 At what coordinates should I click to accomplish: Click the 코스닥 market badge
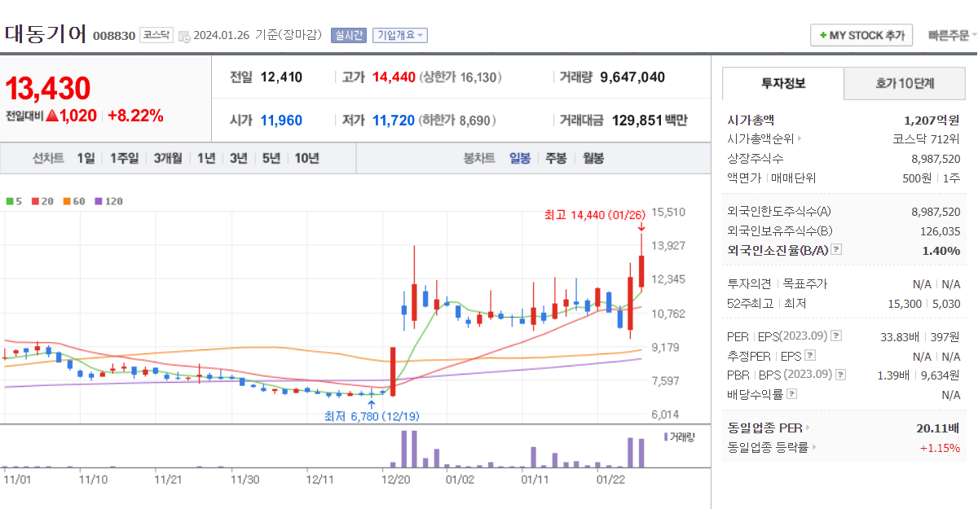pos(156,35)
